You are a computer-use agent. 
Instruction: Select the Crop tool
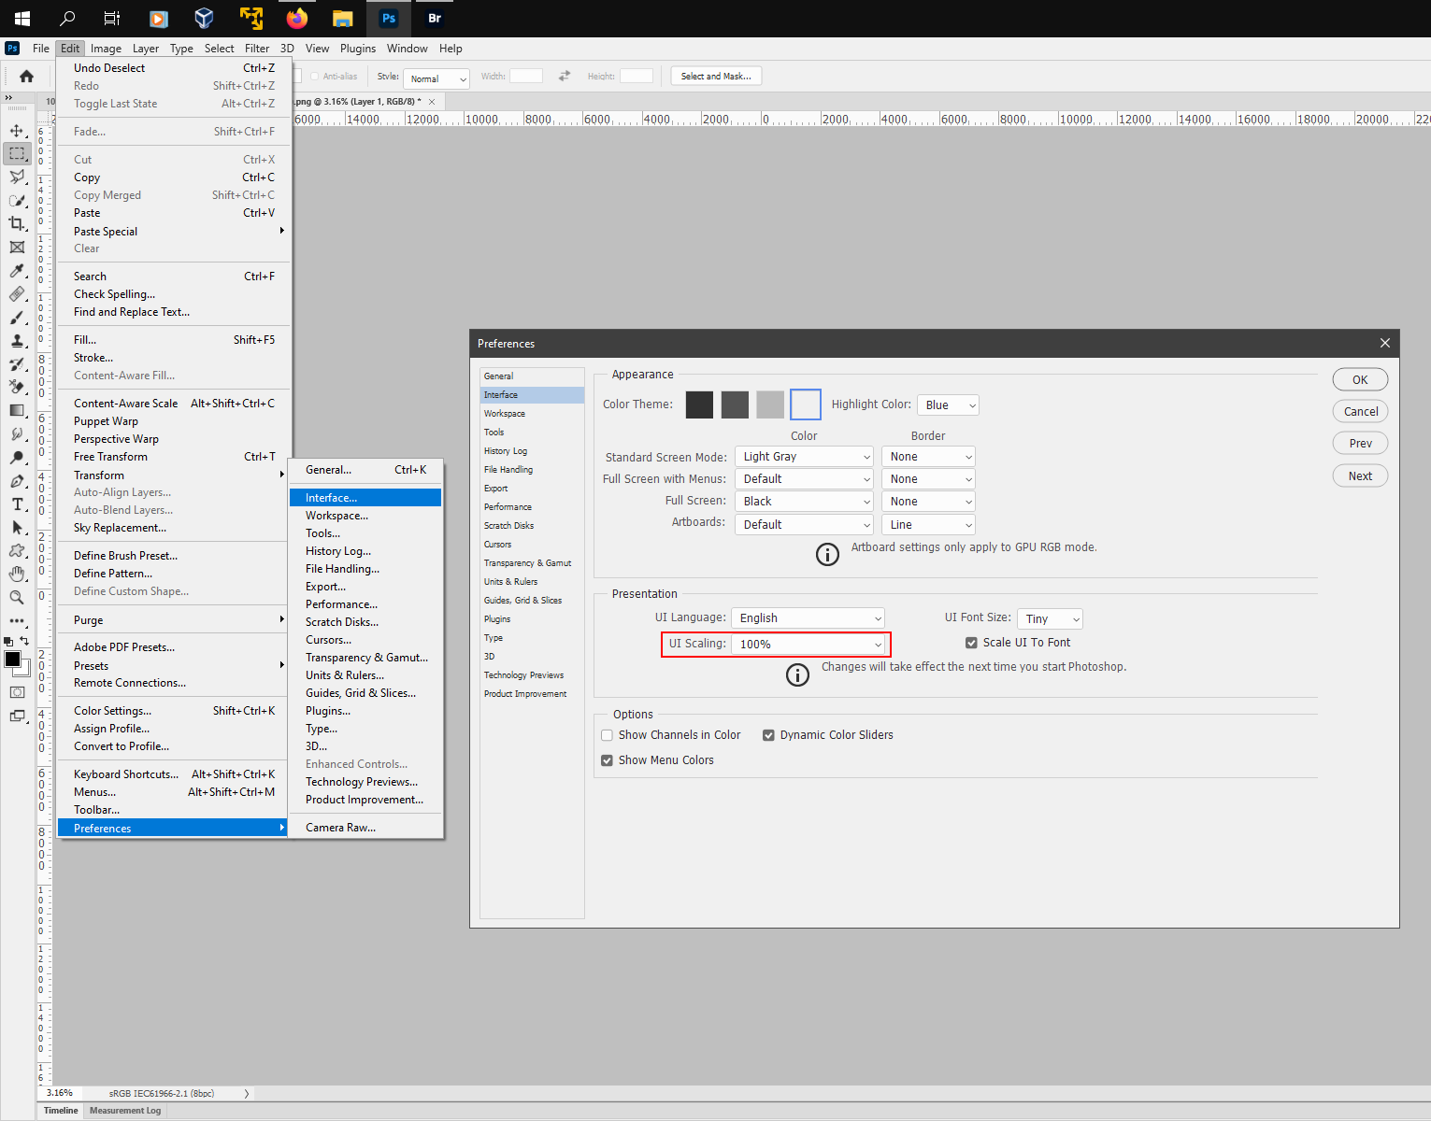[x=17, y=224]
